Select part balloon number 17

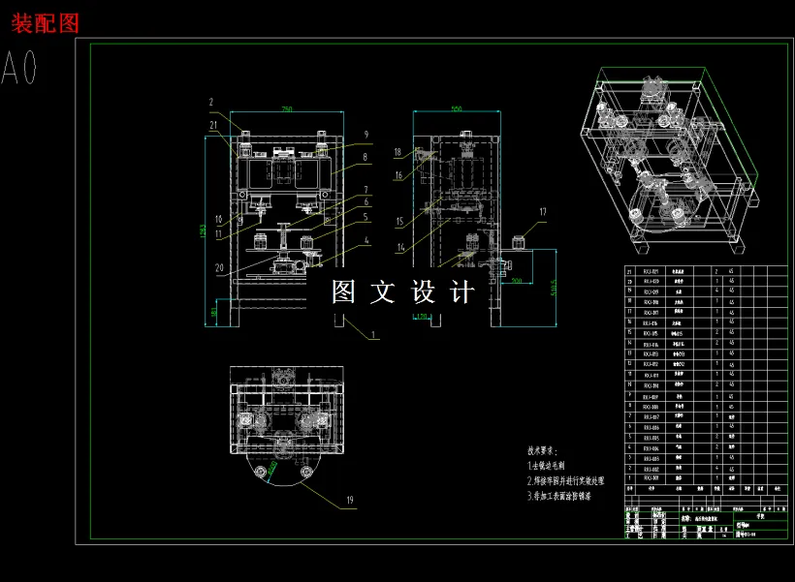coord(543,212)
